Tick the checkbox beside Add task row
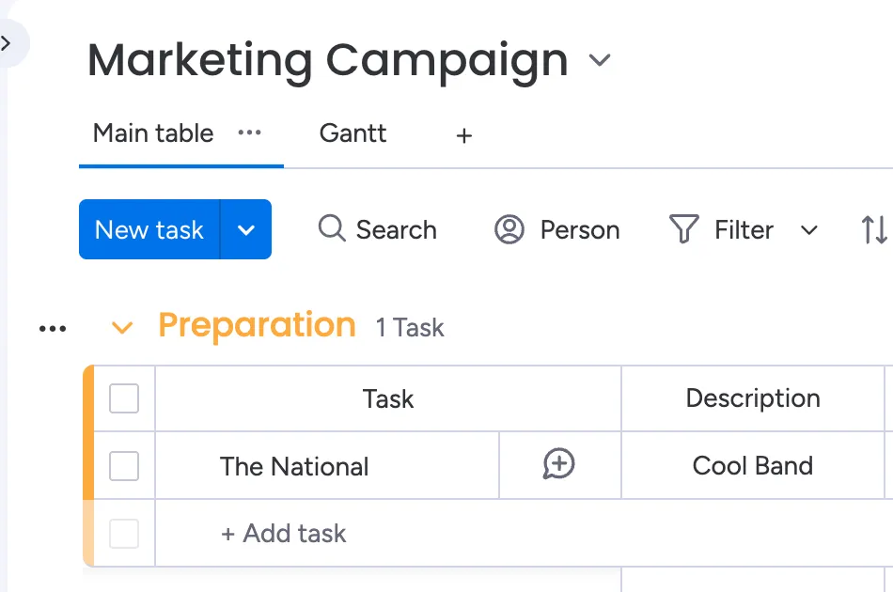Viewport: 893px width, 592px height. [124, 534]
